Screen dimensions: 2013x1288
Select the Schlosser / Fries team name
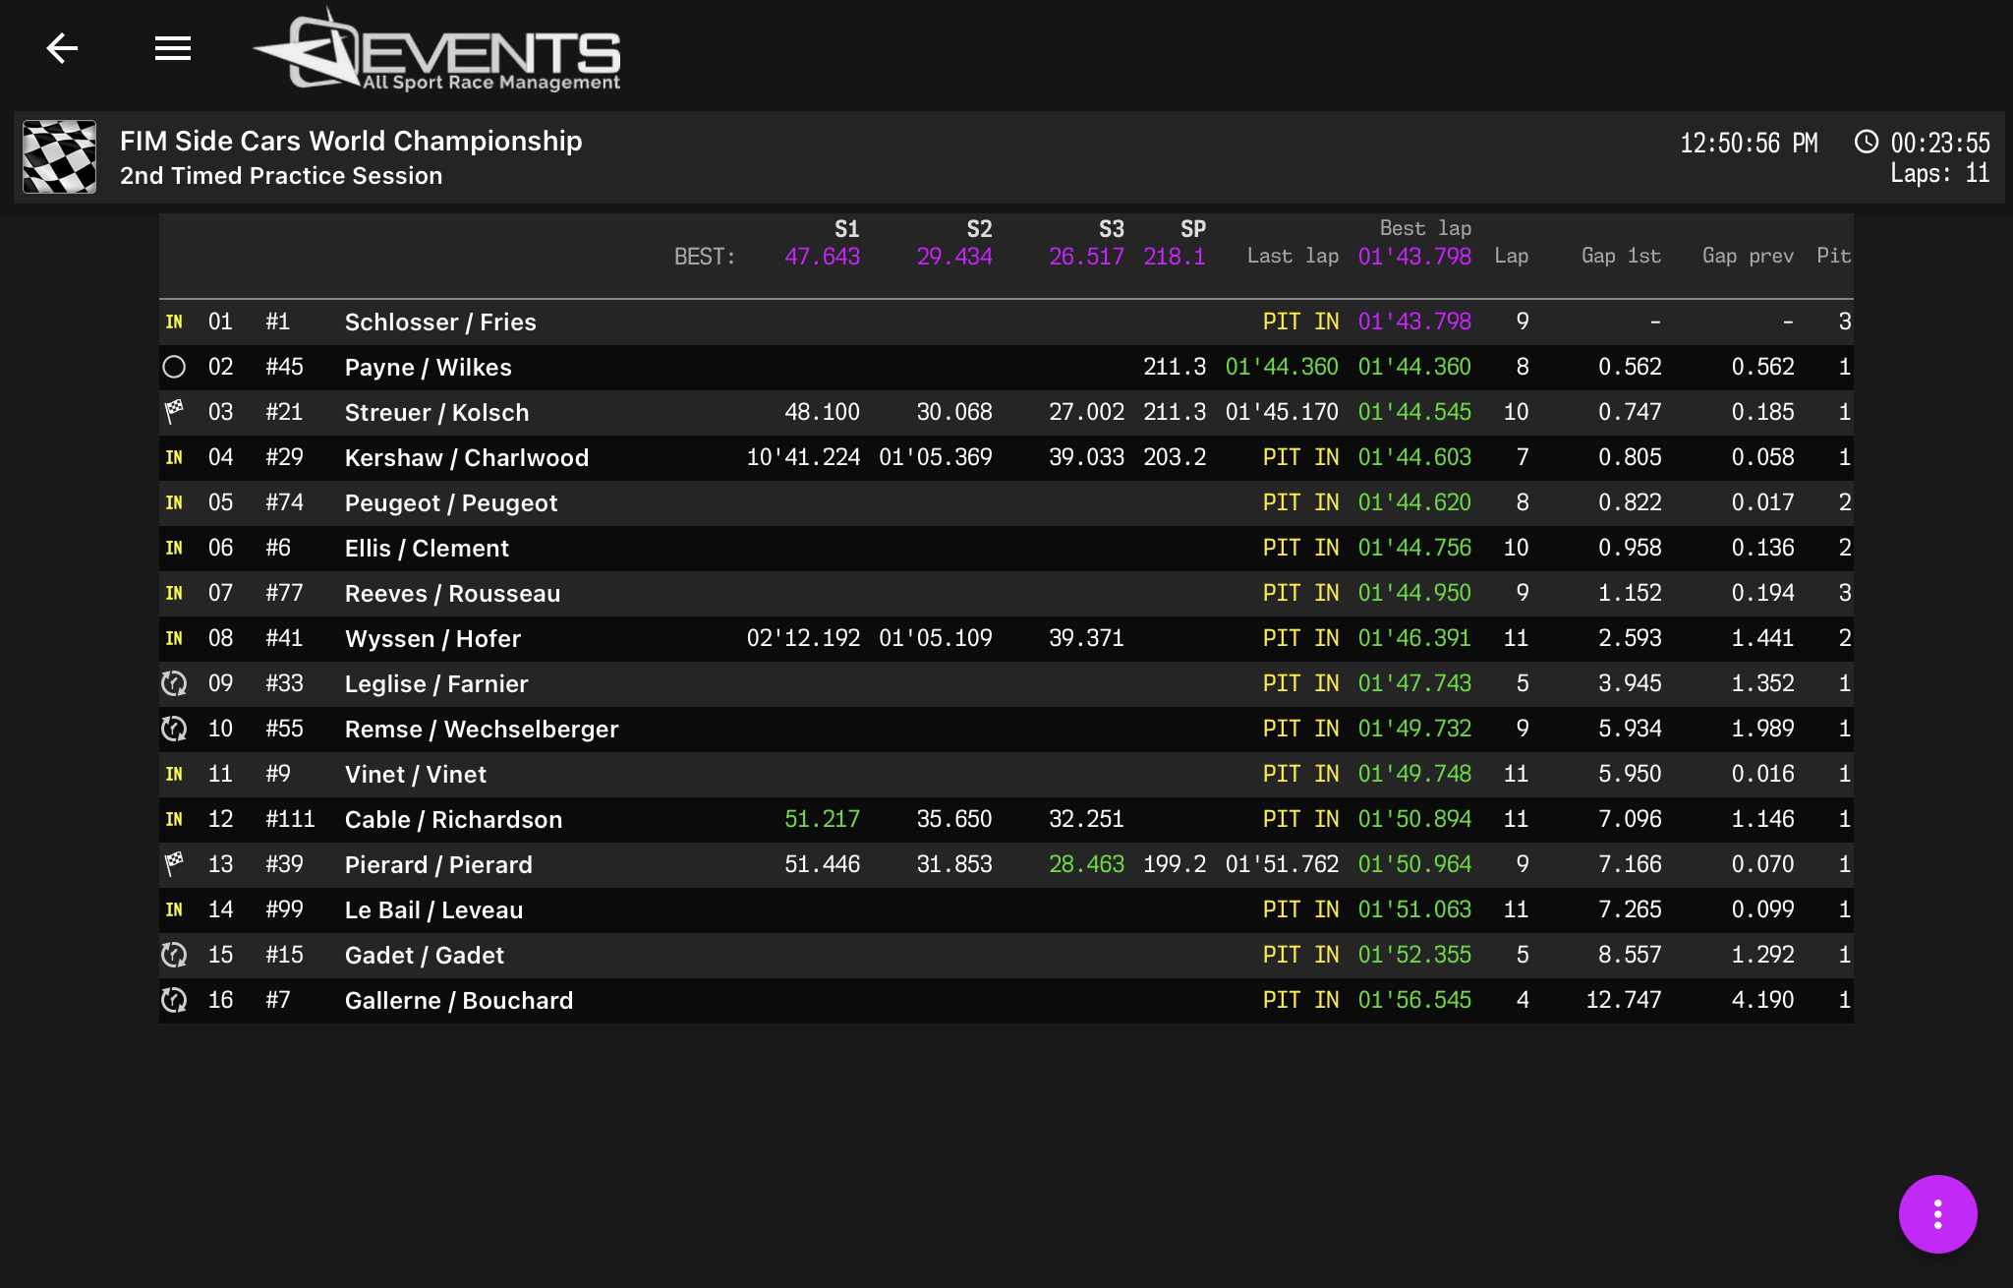440,322
